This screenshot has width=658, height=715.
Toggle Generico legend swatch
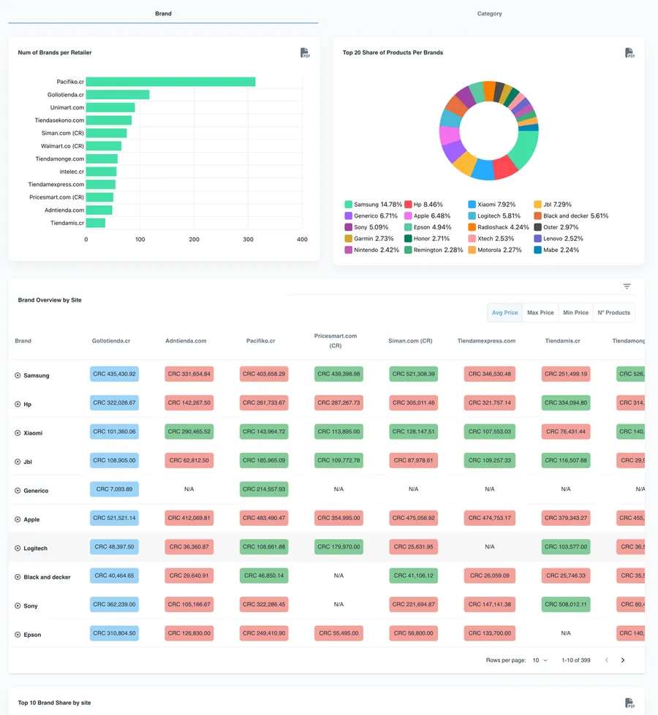coord(349,215)
